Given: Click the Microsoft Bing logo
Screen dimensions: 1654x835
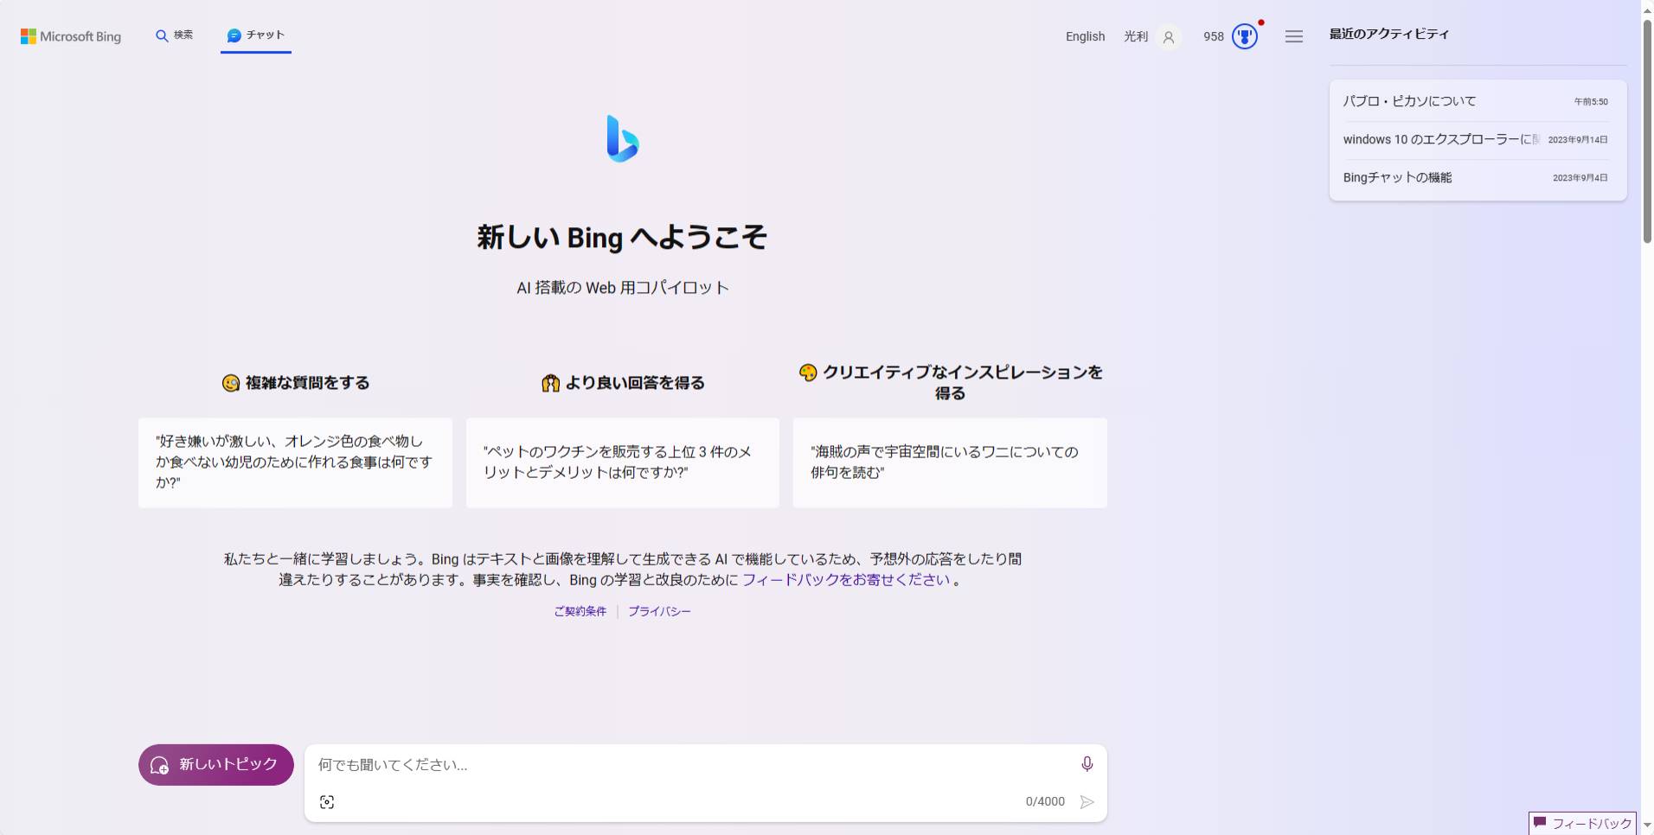Looking at the screenshot, I should click(x=71, y=36).
